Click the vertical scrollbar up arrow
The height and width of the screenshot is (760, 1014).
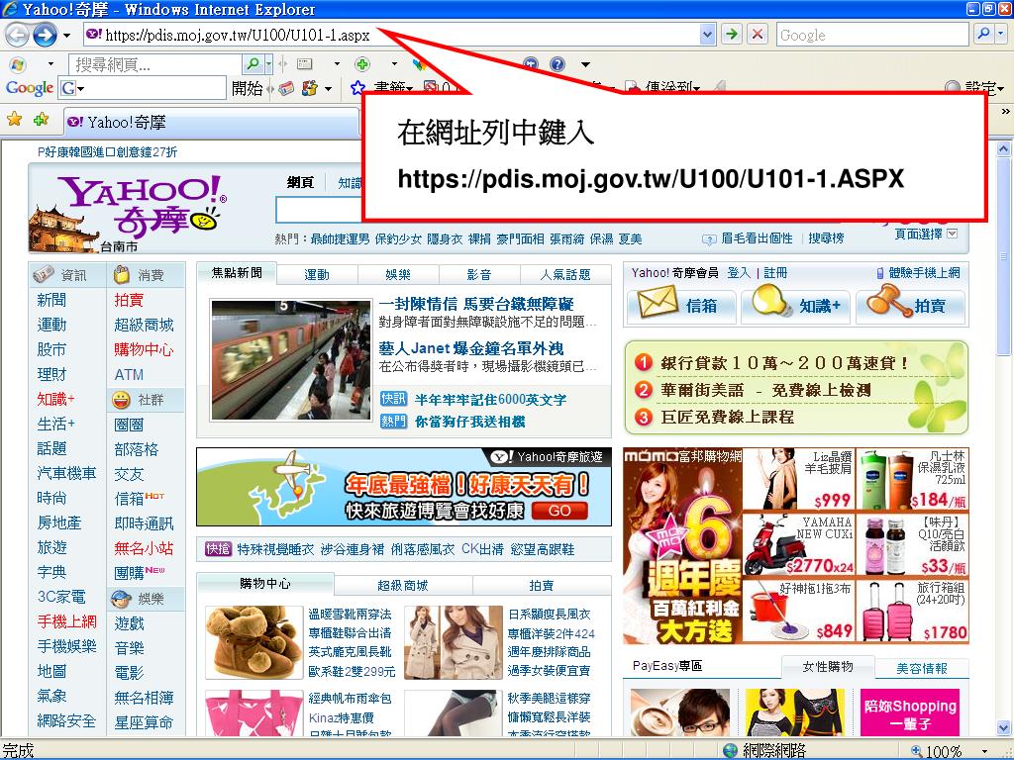[x=1004, y=148]
